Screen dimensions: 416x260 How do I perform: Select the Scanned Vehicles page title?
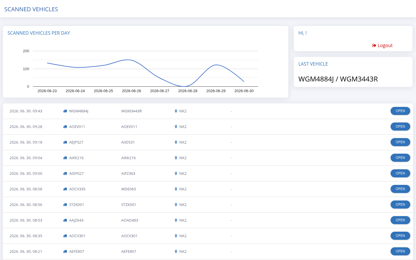pos(31,9)
